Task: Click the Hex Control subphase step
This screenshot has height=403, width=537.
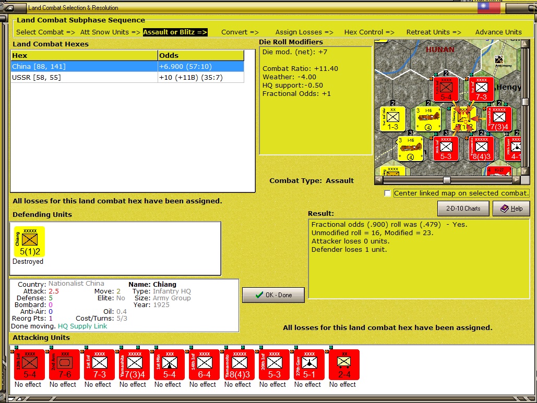Action: [369, 32]
